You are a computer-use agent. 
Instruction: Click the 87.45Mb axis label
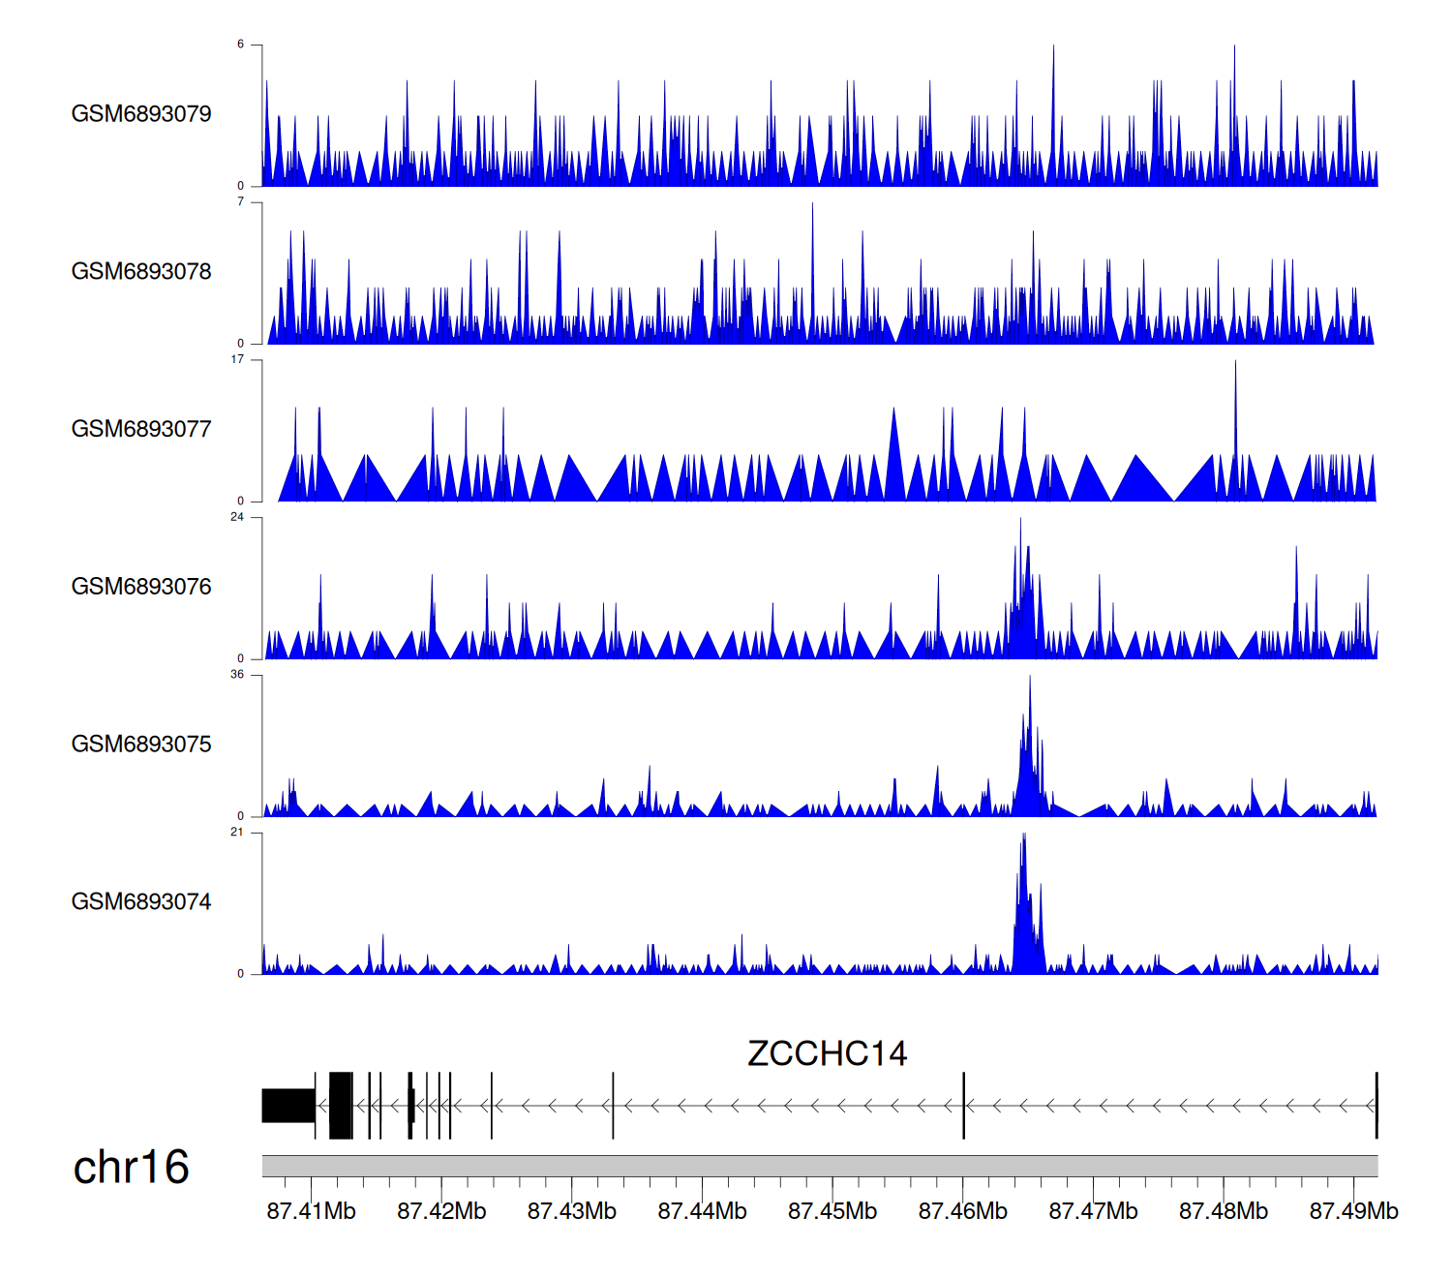(x=832, y=1211)
